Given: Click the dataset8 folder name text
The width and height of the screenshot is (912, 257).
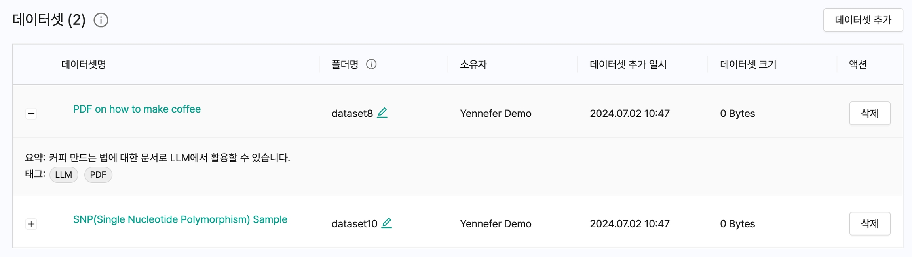Looking at the screenshot, I should coord(352,113).
